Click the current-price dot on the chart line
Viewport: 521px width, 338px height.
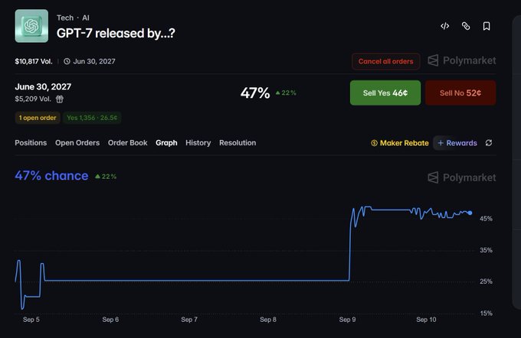[470, 213]
